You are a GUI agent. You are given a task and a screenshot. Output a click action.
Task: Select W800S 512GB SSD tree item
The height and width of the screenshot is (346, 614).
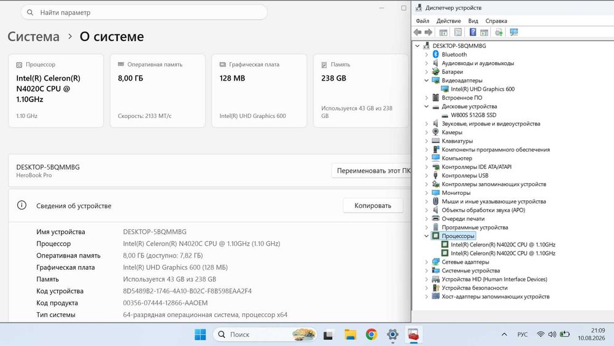coord(473,115)
